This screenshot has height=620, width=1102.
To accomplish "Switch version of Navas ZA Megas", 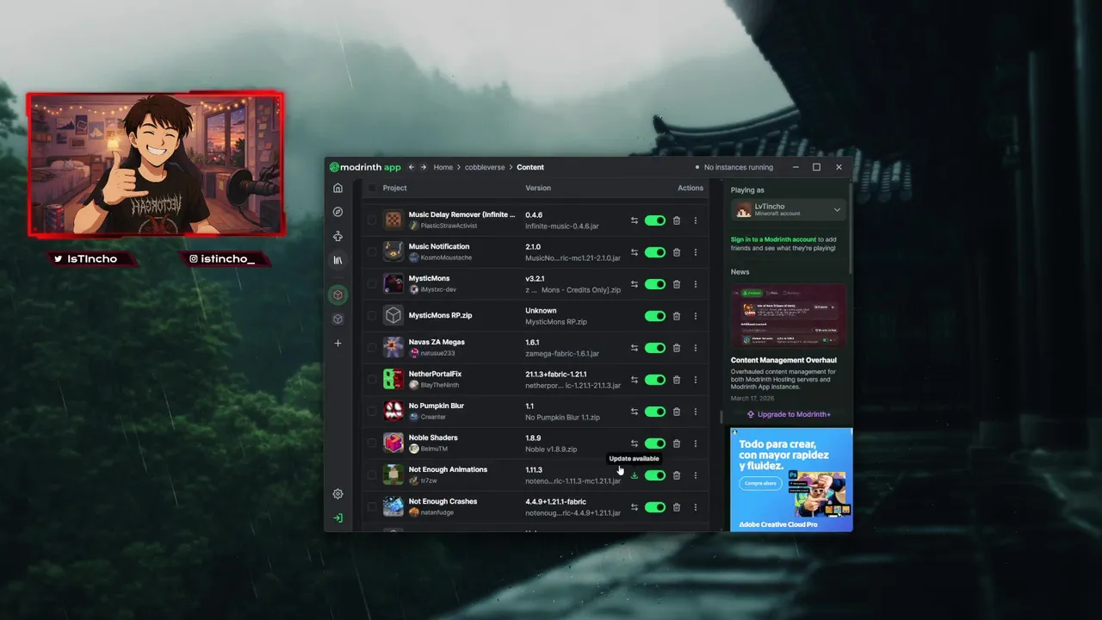I will point(635,348).
